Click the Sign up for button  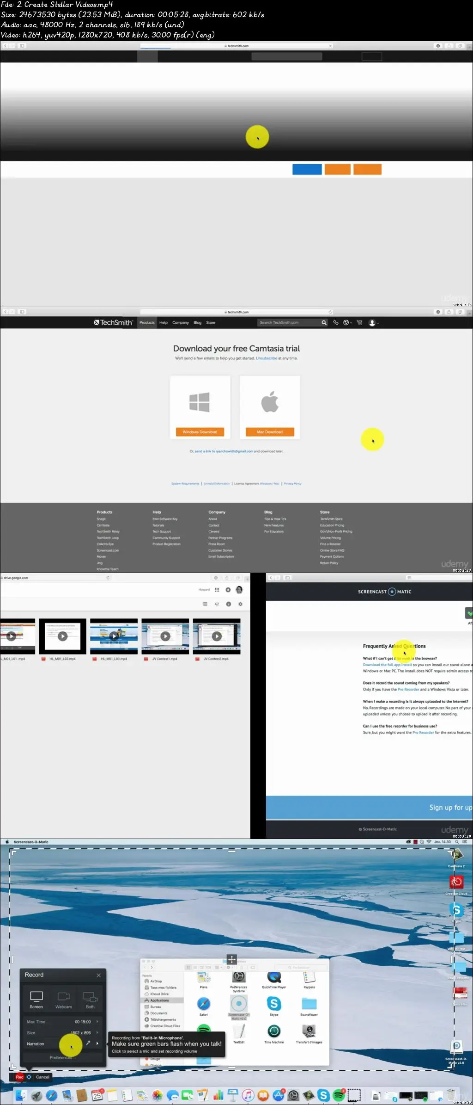click(451, 808)
